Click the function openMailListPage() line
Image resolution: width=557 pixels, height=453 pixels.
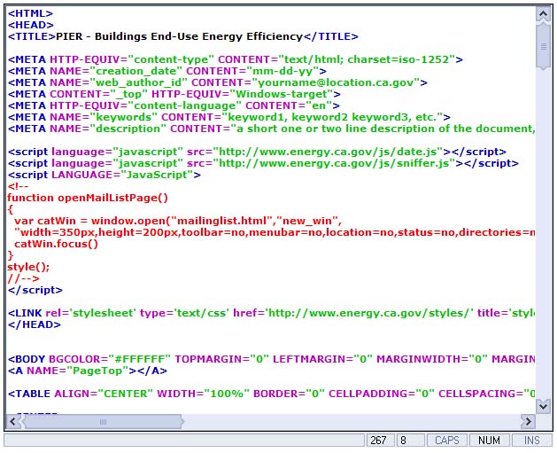pyautogui.click(x=88, y=198)
